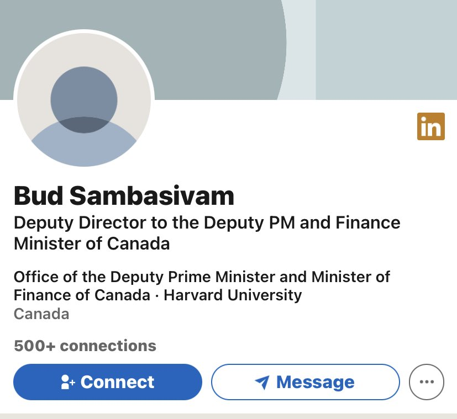Open the three-dot More options menu
The width and height of the screenshot is (457, 419).
pyautogui.click(x=426, y=381)
